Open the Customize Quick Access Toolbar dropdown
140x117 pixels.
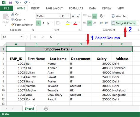click(x=34, y=2)
